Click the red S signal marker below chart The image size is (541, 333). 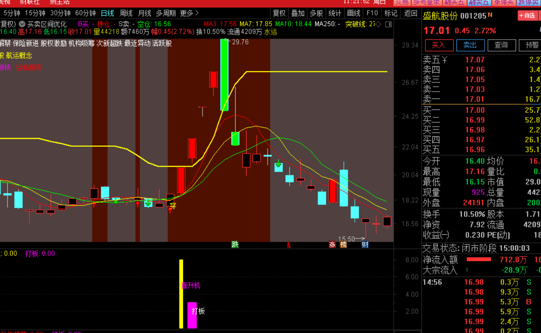[289, 244]
